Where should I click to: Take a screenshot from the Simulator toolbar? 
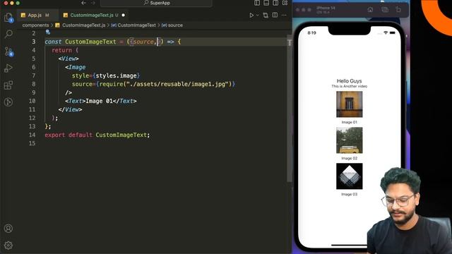pyautogui.click(x=385, y=9)
